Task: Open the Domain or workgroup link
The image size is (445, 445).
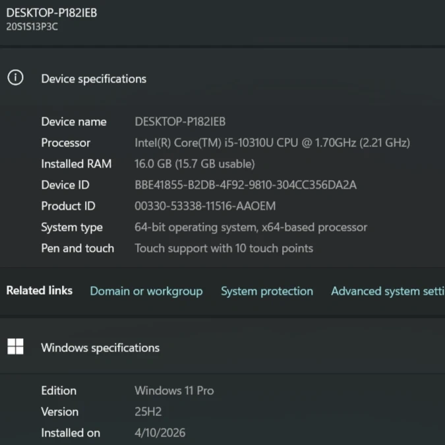Action: [x=146, y=291]
